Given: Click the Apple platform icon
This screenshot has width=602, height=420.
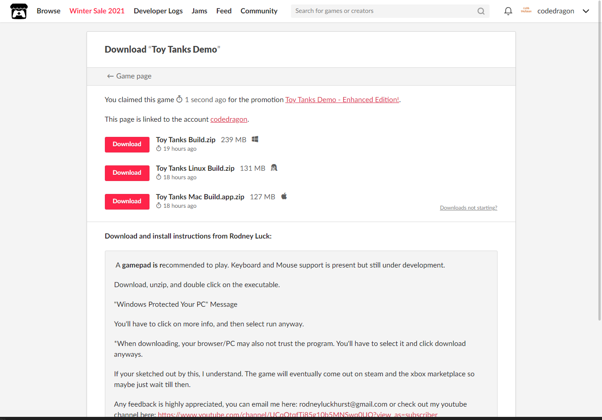Looking at the screenshot, I should pyautogui.click(x=284, y=196).
